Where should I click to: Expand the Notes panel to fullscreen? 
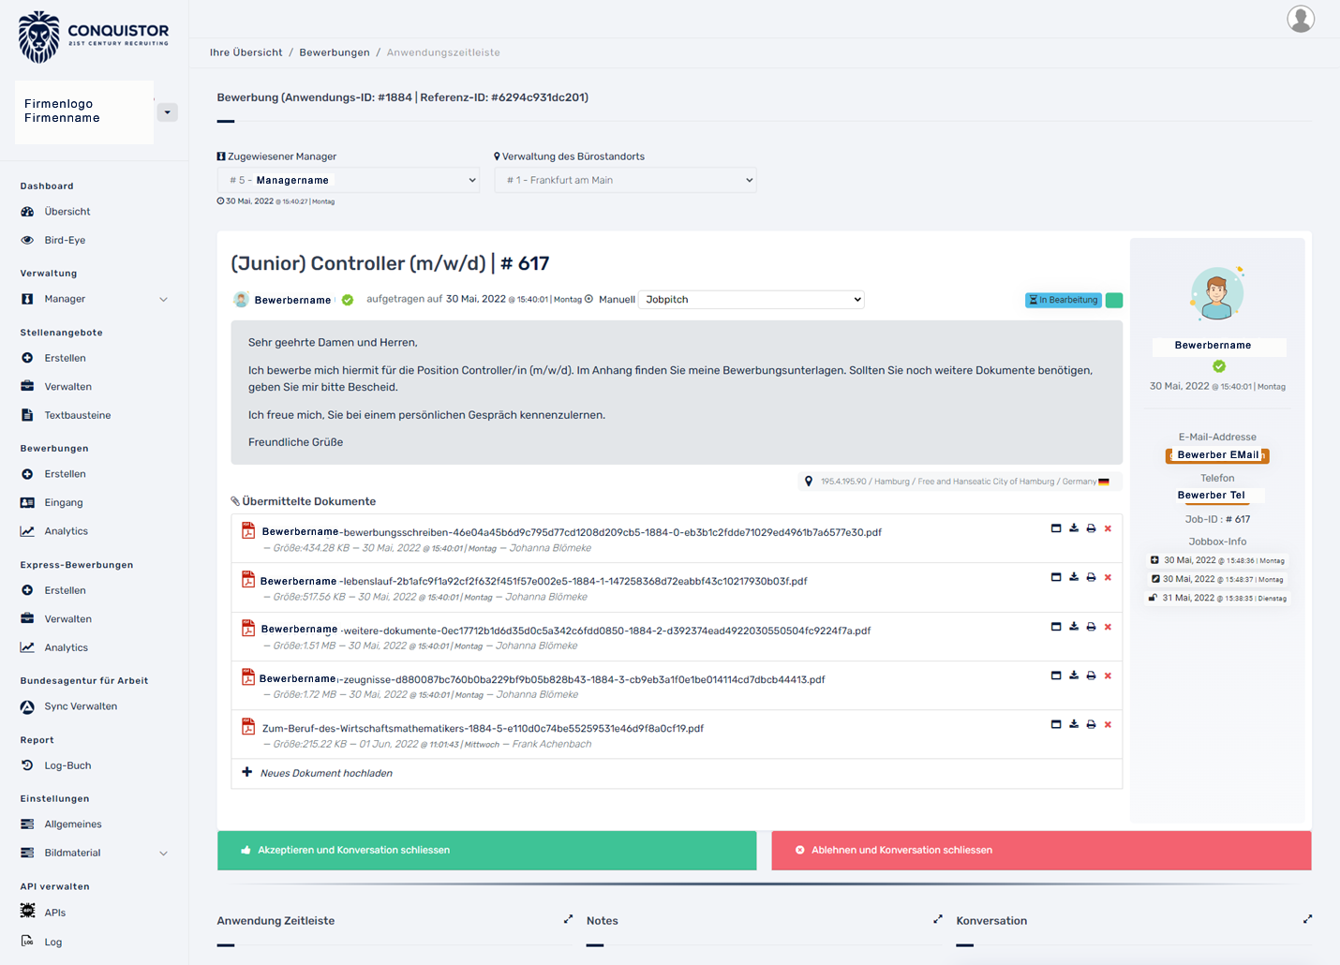pos(937,919)
